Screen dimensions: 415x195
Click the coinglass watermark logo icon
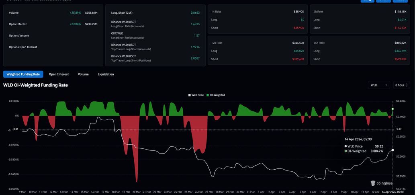[373, 183]
